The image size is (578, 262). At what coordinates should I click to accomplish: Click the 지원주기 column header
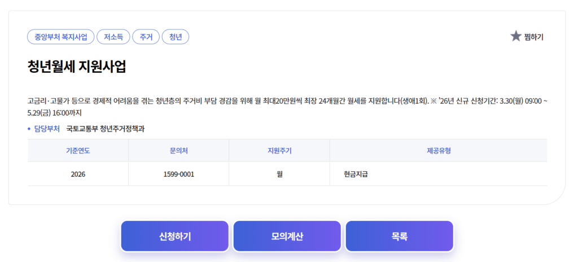point(279,151)
